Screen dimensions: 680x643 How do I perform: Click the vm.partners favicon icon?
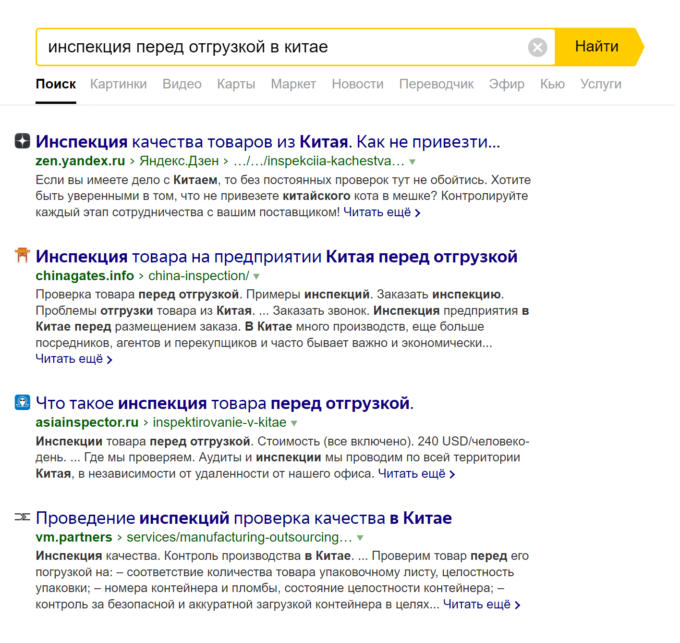[x=23, y=517]
